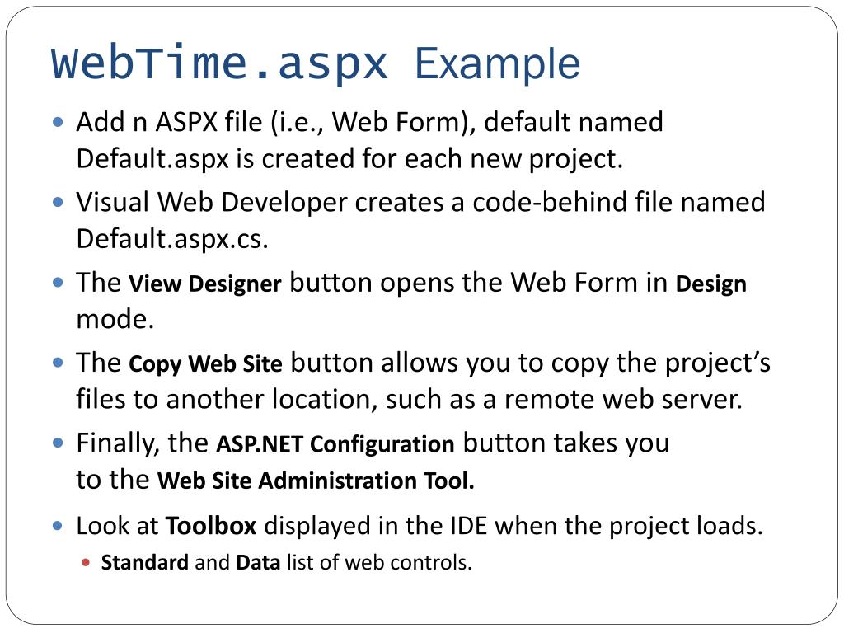Click the word "mode." under View Designer bullet
Viewport: 844px width, 633px height.
(x=115, y=319)
